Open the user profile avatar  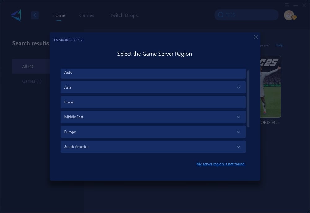coord(289,15)
